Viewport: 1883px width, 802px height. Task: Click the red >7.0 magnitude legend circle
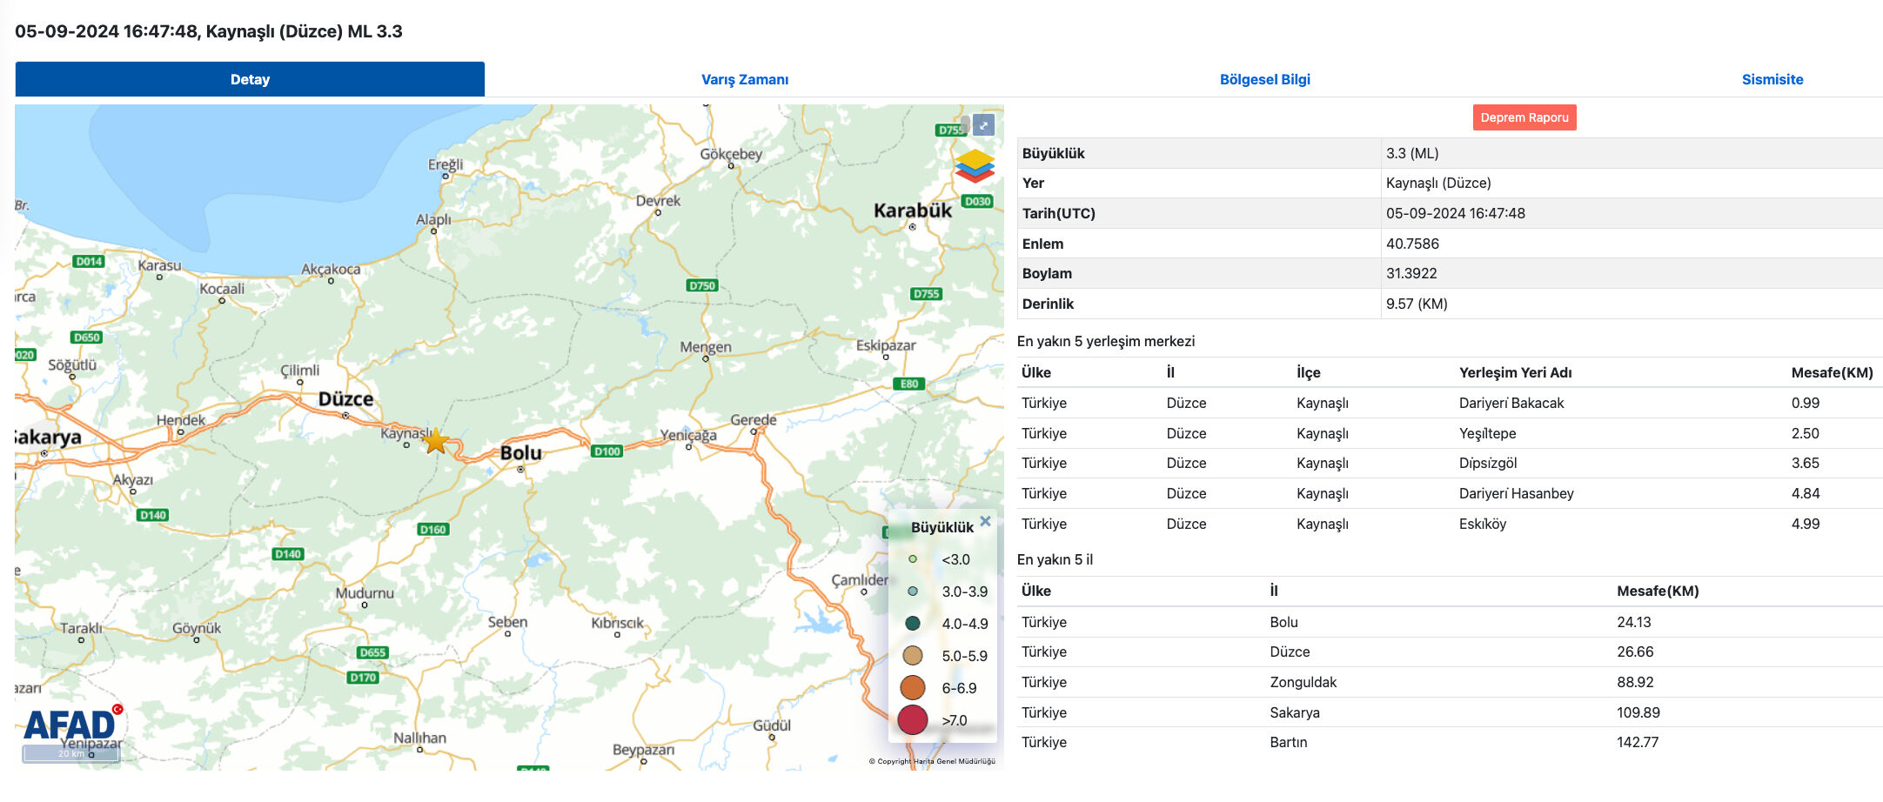pyautogui.click(x=912, y=720)
